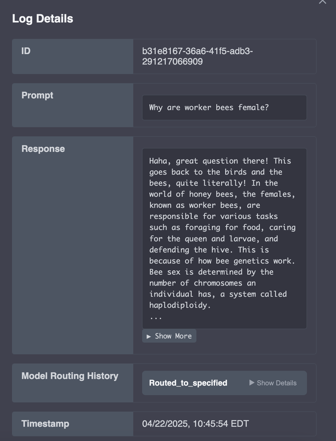Show Details of model routing history

273,383
